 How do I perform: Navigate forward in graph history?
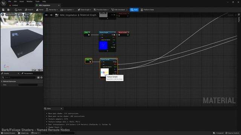point(51,15)
